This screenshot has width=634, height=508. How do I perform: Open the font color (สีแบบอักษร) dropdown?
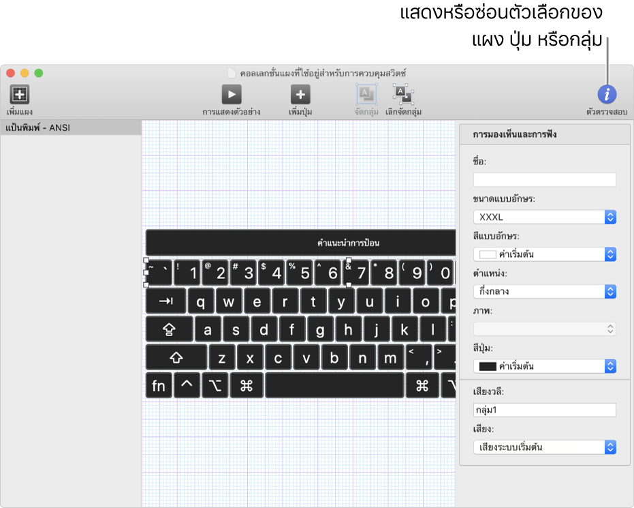pos(544,254)
